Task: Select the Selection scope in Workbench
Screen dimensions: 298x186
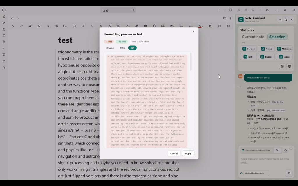Action: click(277, 37)
